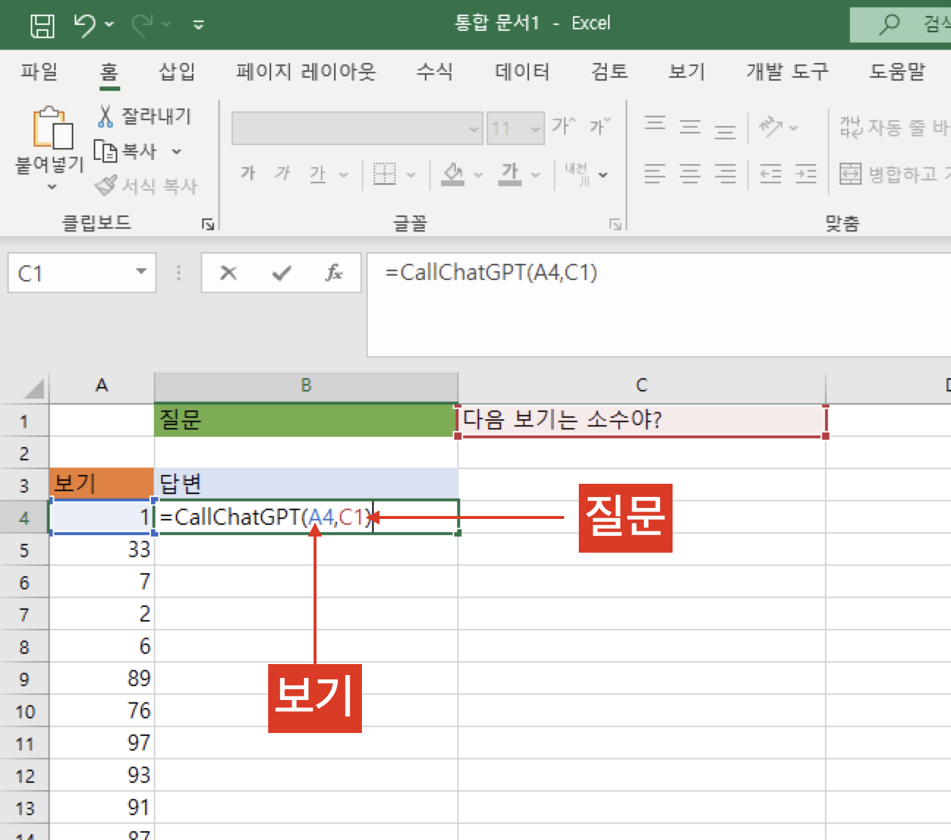Open the 파일 tab

click(x=39, y=71)
